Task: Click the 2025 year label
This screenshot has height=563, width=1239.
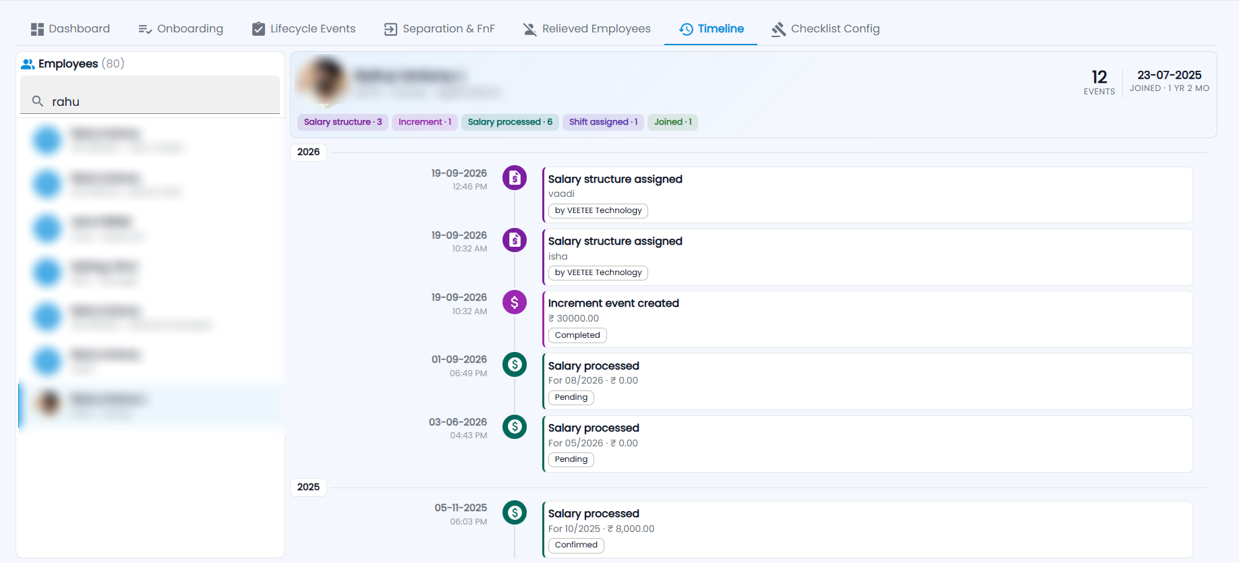Action: [309, 487]
